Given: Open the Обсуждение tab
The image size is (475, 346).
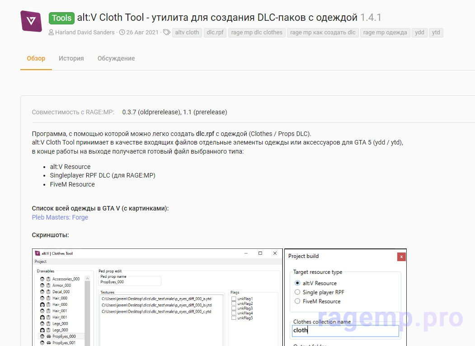Looking at the screenshot, I should click(116, 58).
